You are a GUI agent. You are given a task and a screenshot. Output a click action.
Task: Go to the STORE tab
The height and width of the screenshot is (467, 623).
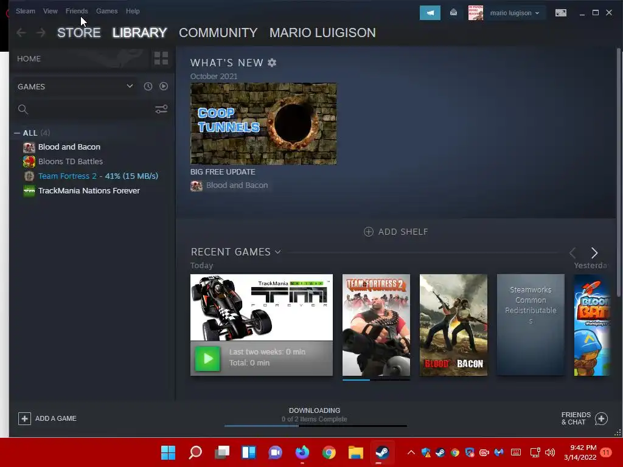click(78, 33)
